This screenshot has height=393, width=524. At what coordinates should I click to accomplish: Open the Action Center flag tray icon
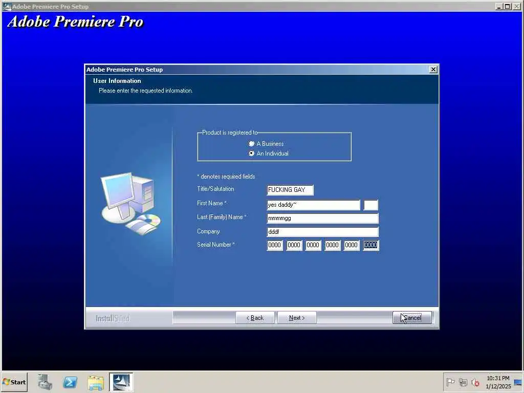[x=450, y=382]
